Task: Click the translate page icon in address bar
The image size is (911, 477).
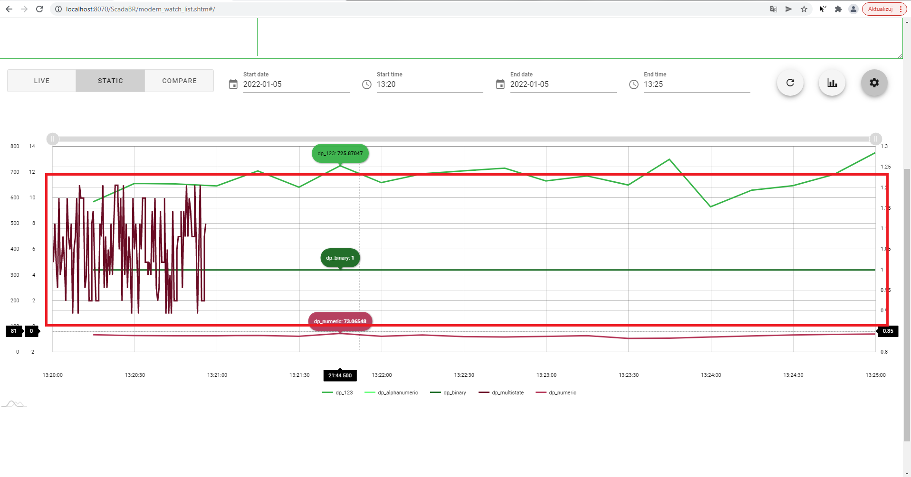Action: [x=773, y=9]
